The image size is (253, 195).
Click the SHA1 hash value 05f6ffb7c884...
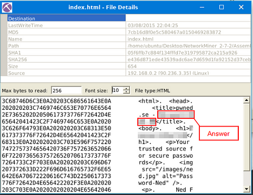point(183,53)
